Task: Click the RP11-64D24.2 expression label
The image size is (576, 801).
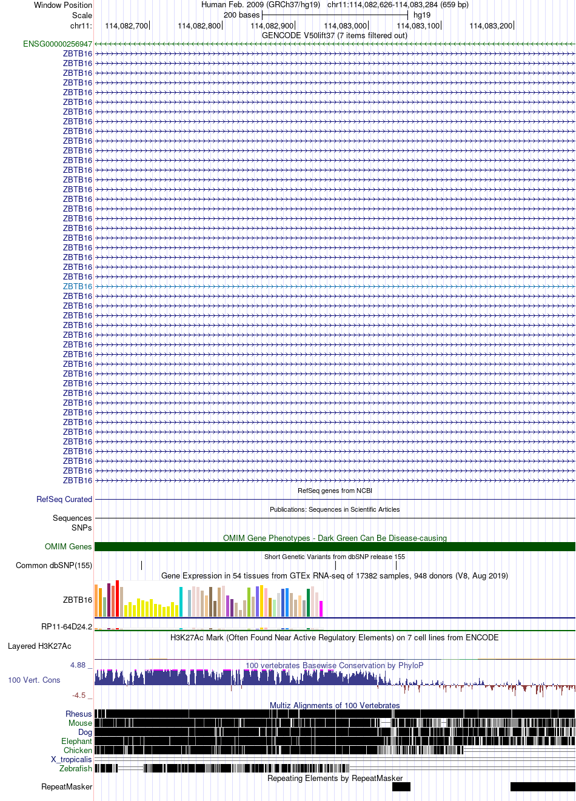Action: point(67,626)
